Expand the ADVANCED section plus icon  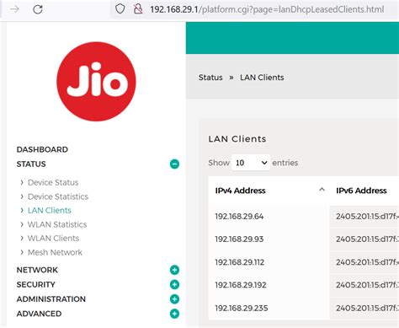pyautogui.click(x=174, y=314)
